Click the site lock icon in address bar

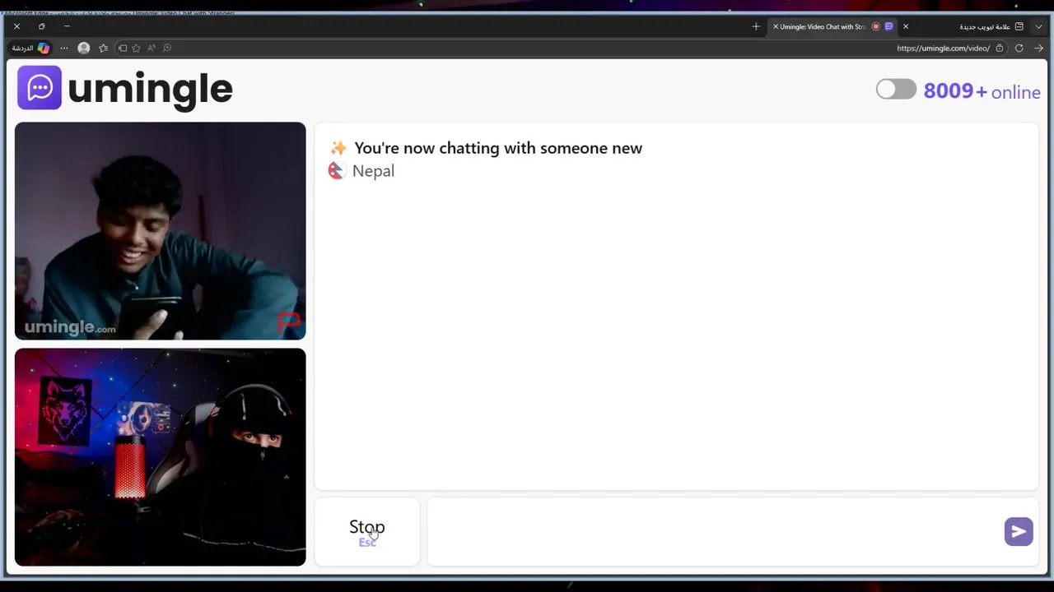tap(1000, 48)
